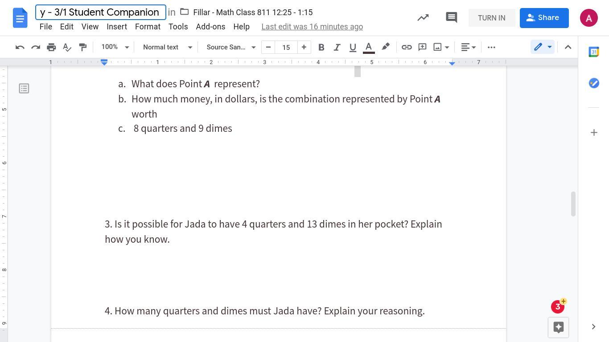Open the Insert menu
This screenshot has height=342, width=609.
click(x=117, y=27)
